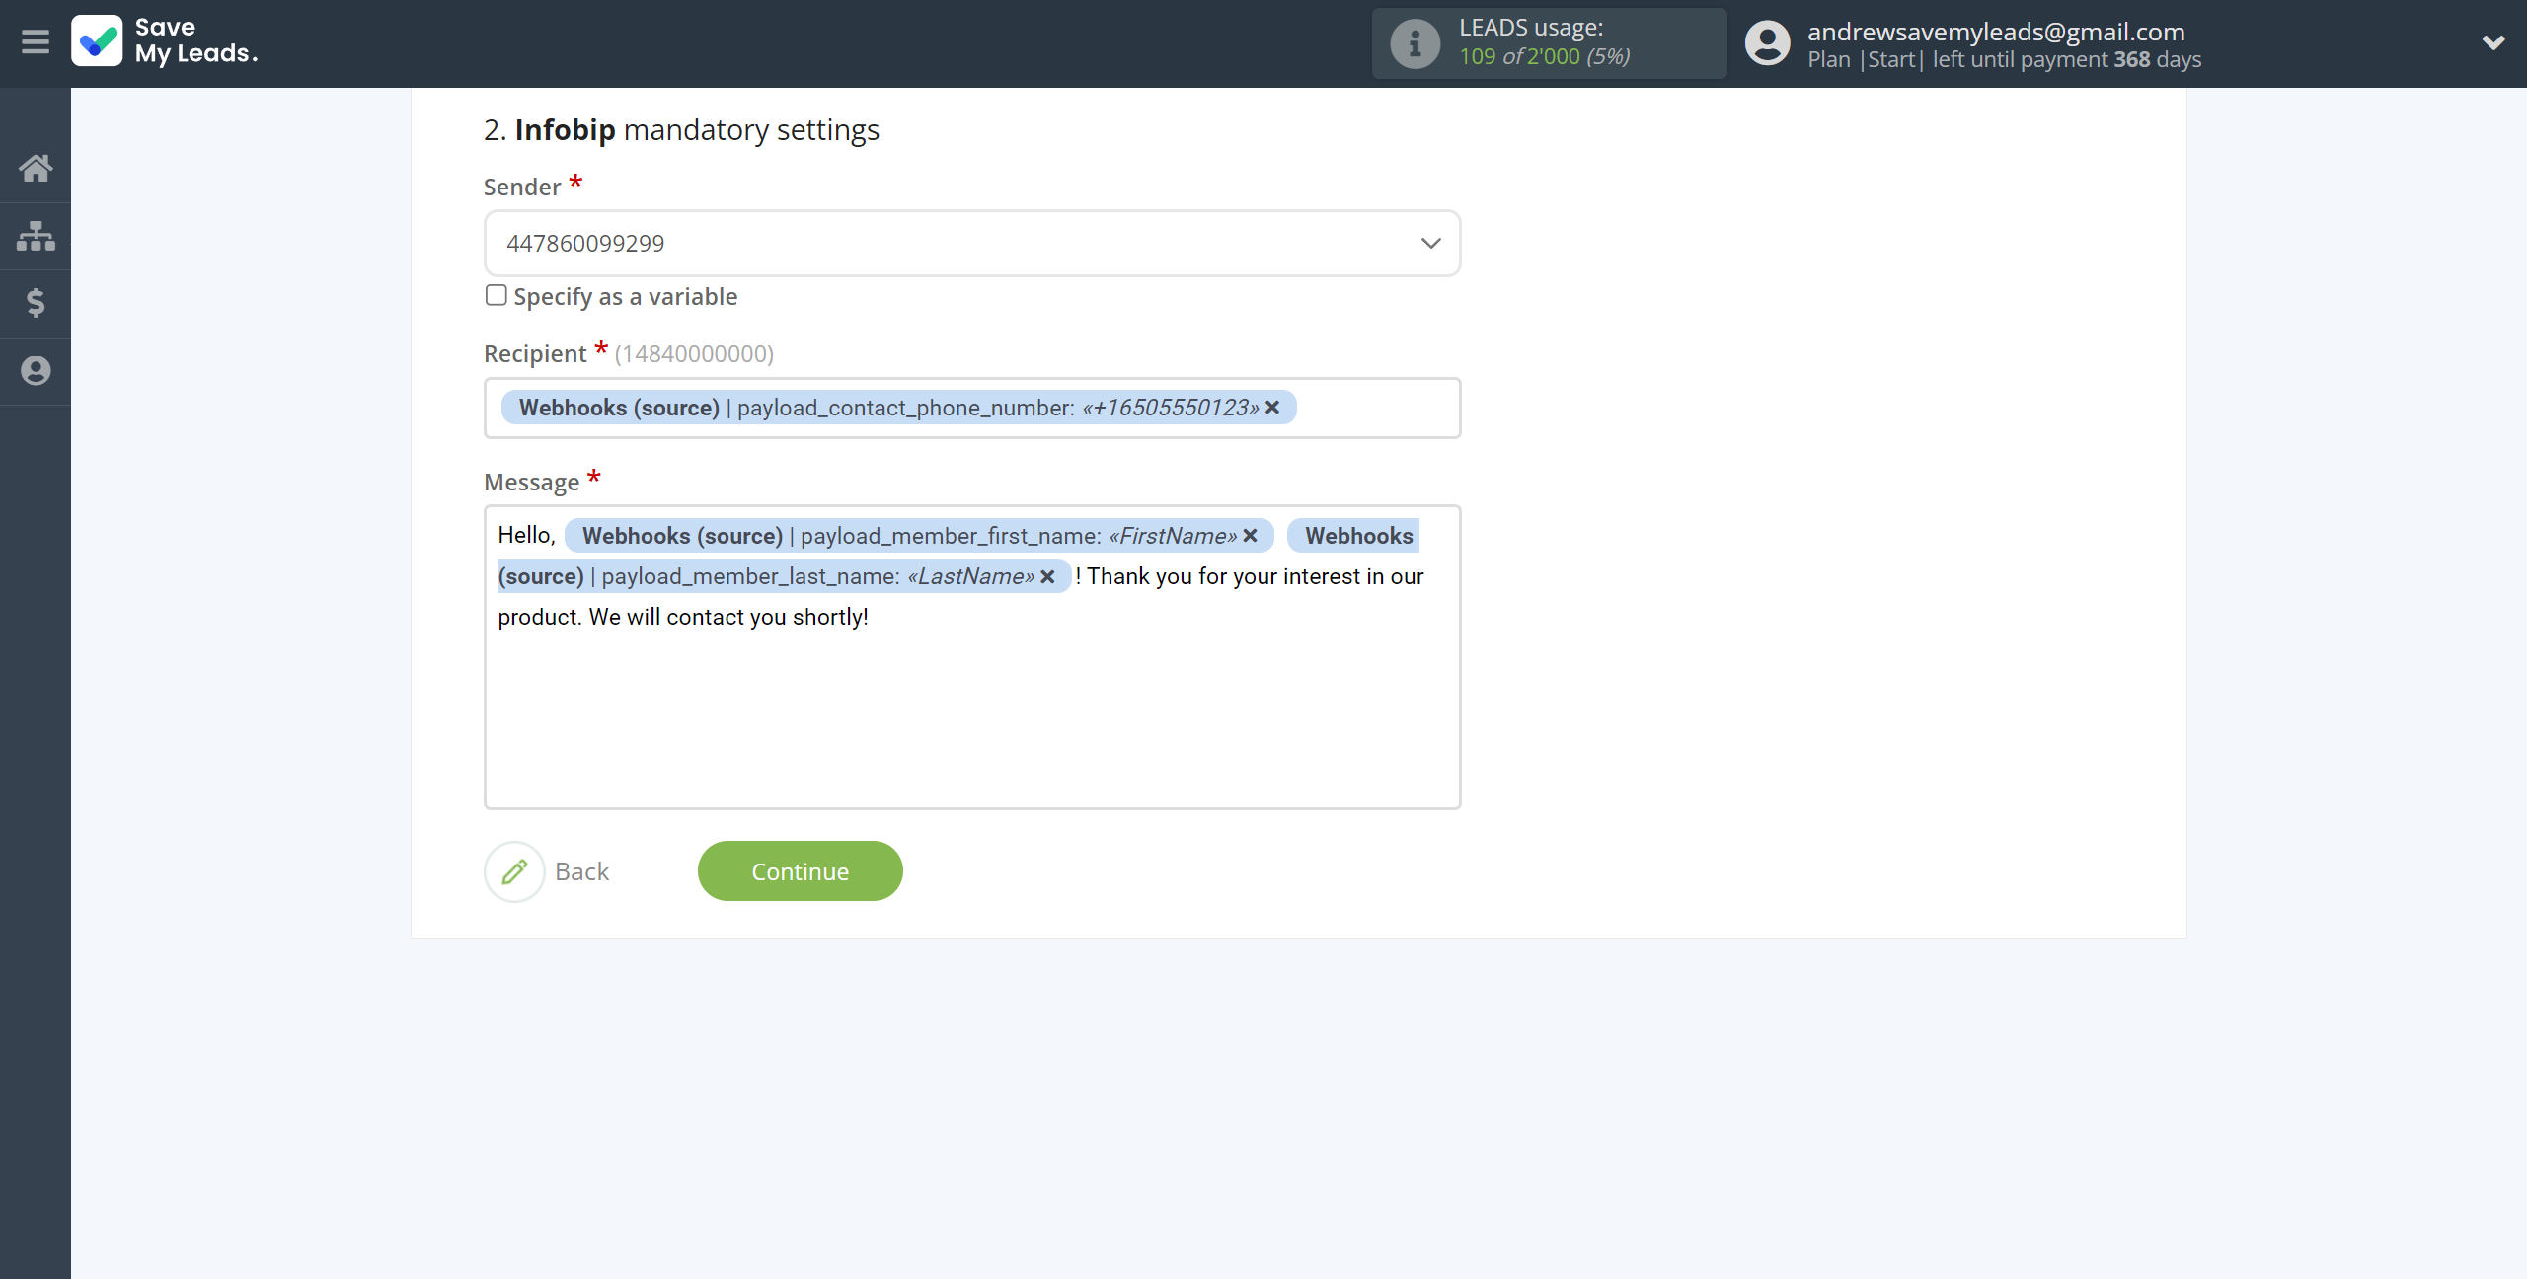The image size is (2527, 1279).
Task: Expand the account dropdown chevron
Action: (x=2493, y=42)
